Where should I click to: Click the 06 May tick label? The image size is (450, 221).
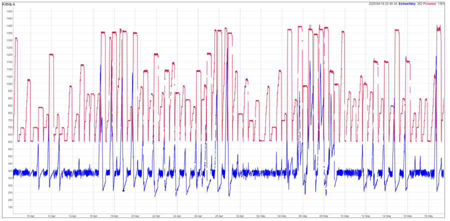click(302, 216)
